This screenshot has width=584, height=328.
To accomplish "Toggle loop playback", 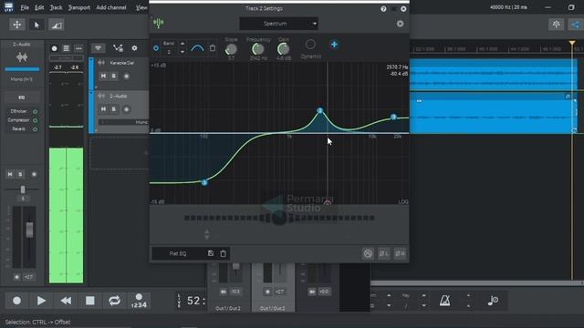I will (x=114, y=301).
